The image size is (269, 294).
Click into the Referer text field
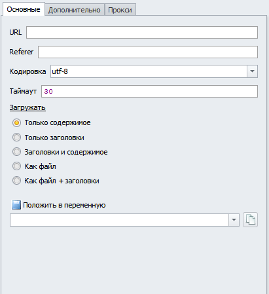148,52
